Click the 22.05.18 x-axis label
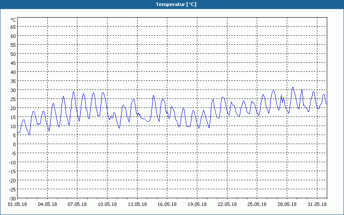 (227, 204)
